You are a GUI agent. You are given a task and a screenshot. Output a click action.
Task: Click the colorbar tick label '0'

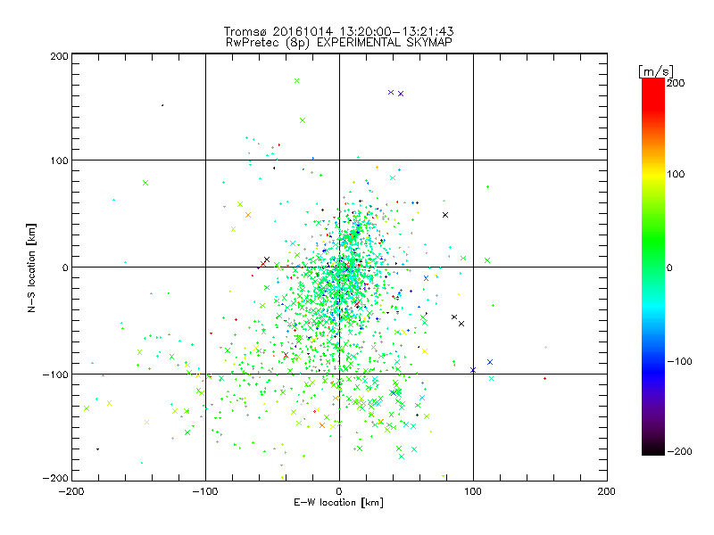669,268
